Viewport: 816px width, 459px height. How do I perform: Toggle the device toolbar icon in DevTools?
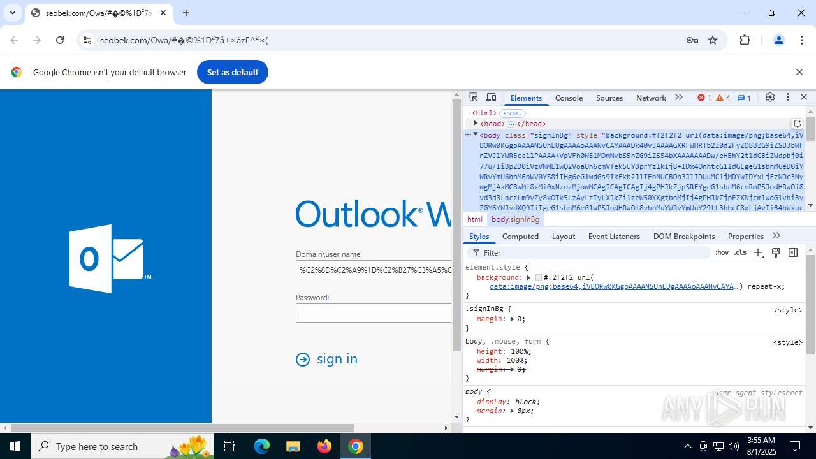click(x=491, y=98)
